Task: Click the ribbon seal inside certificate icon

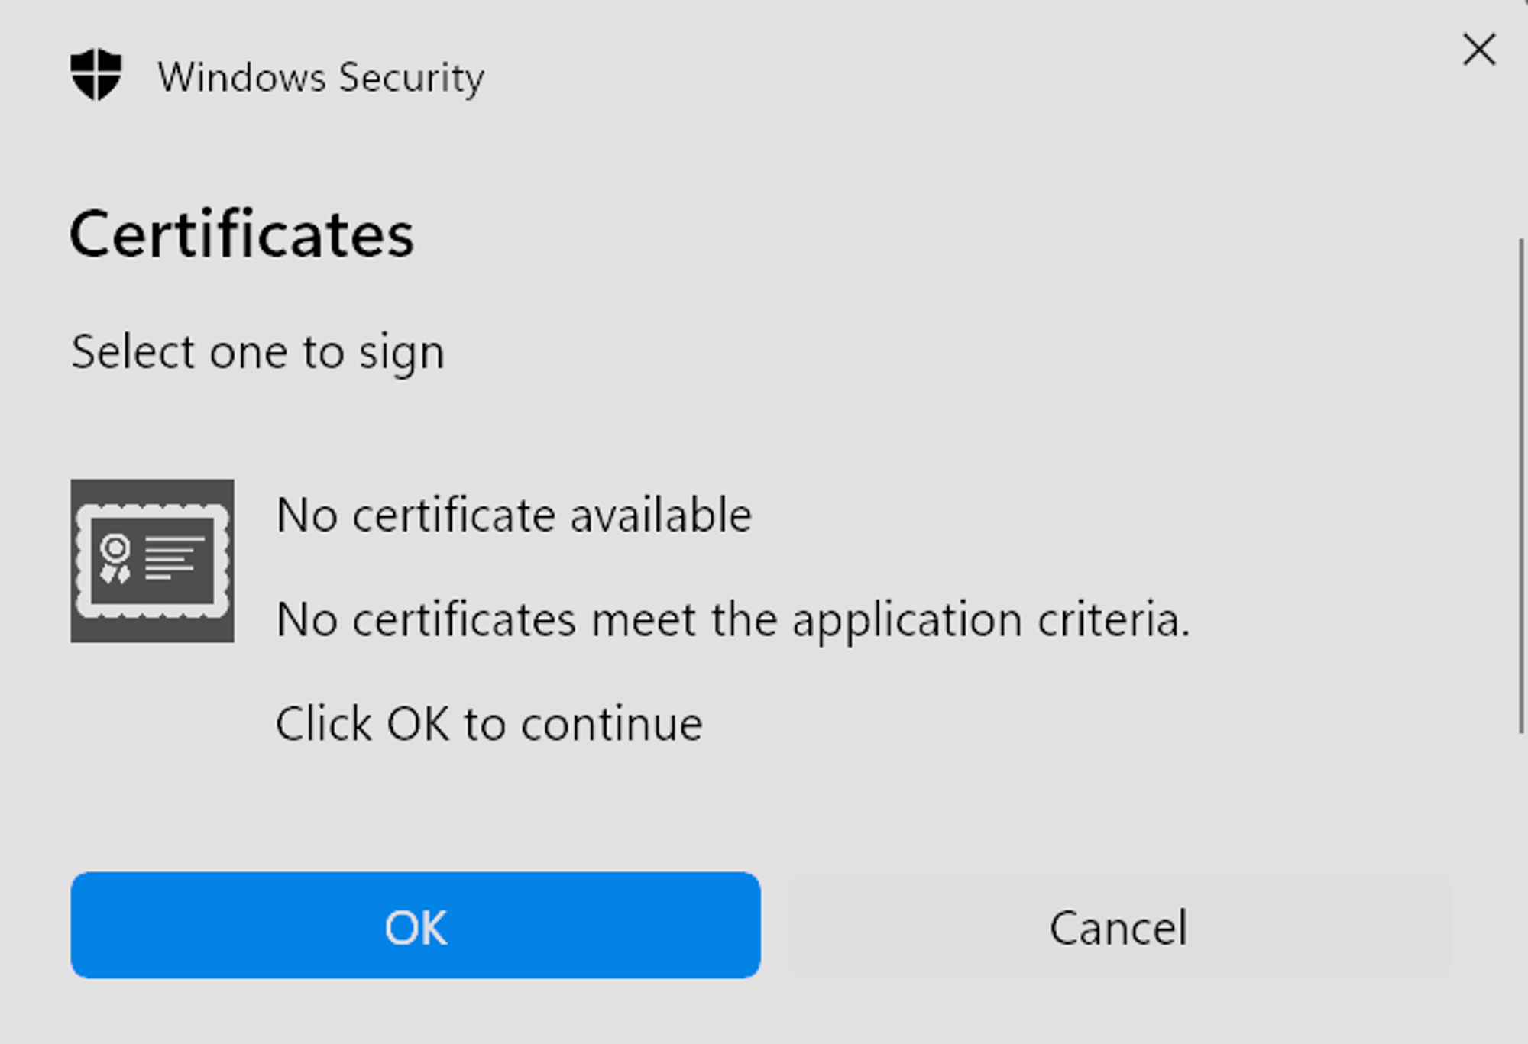Action: click(115, 559)
